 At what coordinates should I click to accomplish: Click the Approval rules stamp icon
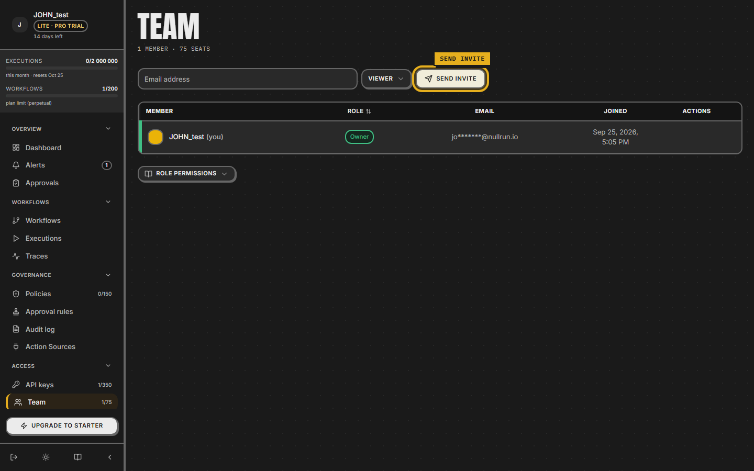coord(16,311)
